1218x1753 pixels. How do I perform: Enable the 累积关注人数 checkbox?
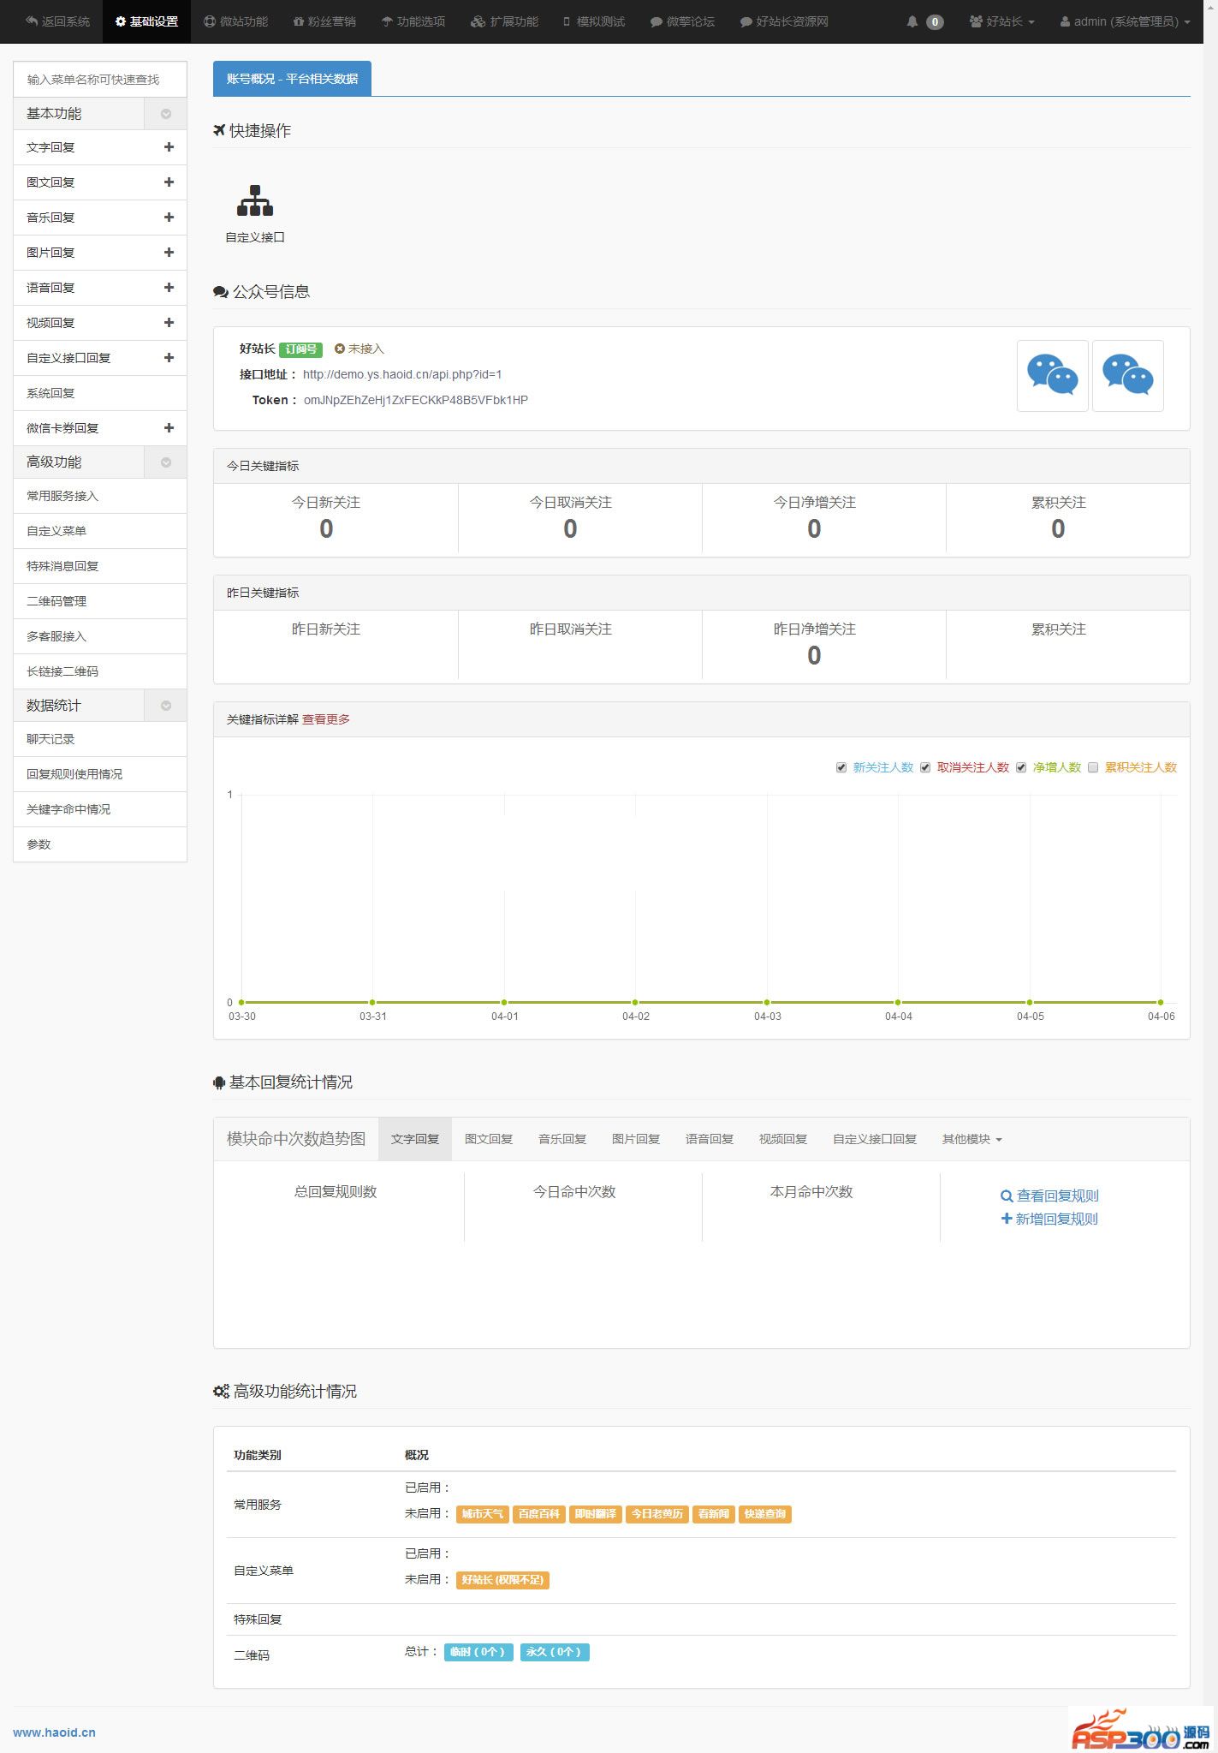[1093, 767]
